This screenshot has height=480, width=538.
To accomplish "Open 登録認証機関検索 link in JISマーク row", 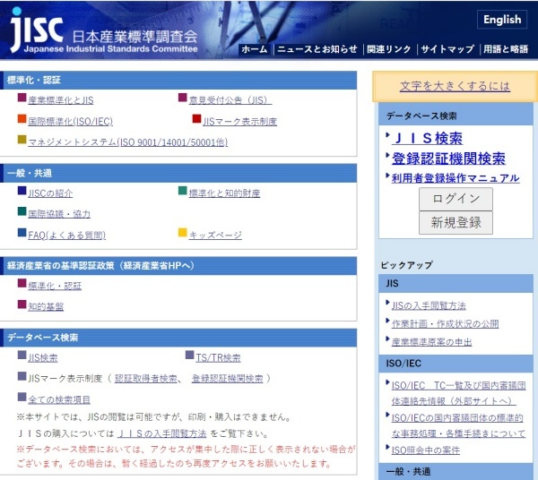I will pos(228,378).
